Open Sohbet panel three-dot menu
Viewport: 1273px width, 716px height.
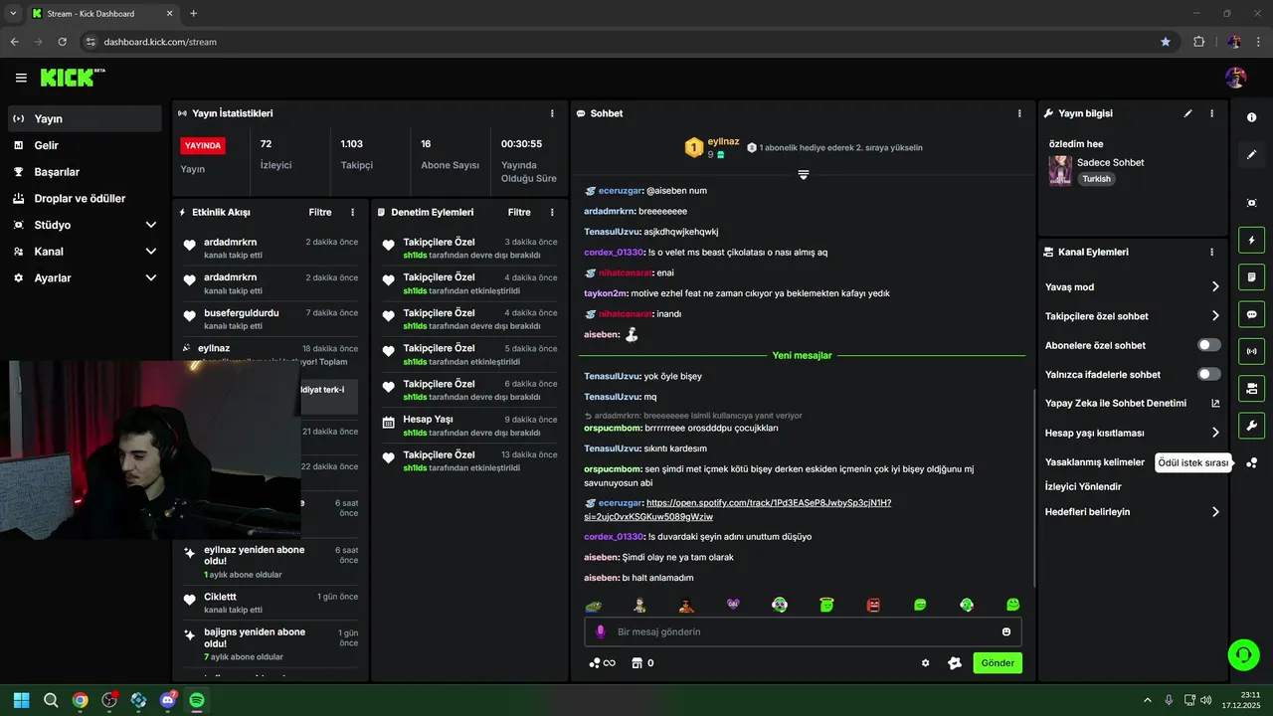(x=1019, y=113)
